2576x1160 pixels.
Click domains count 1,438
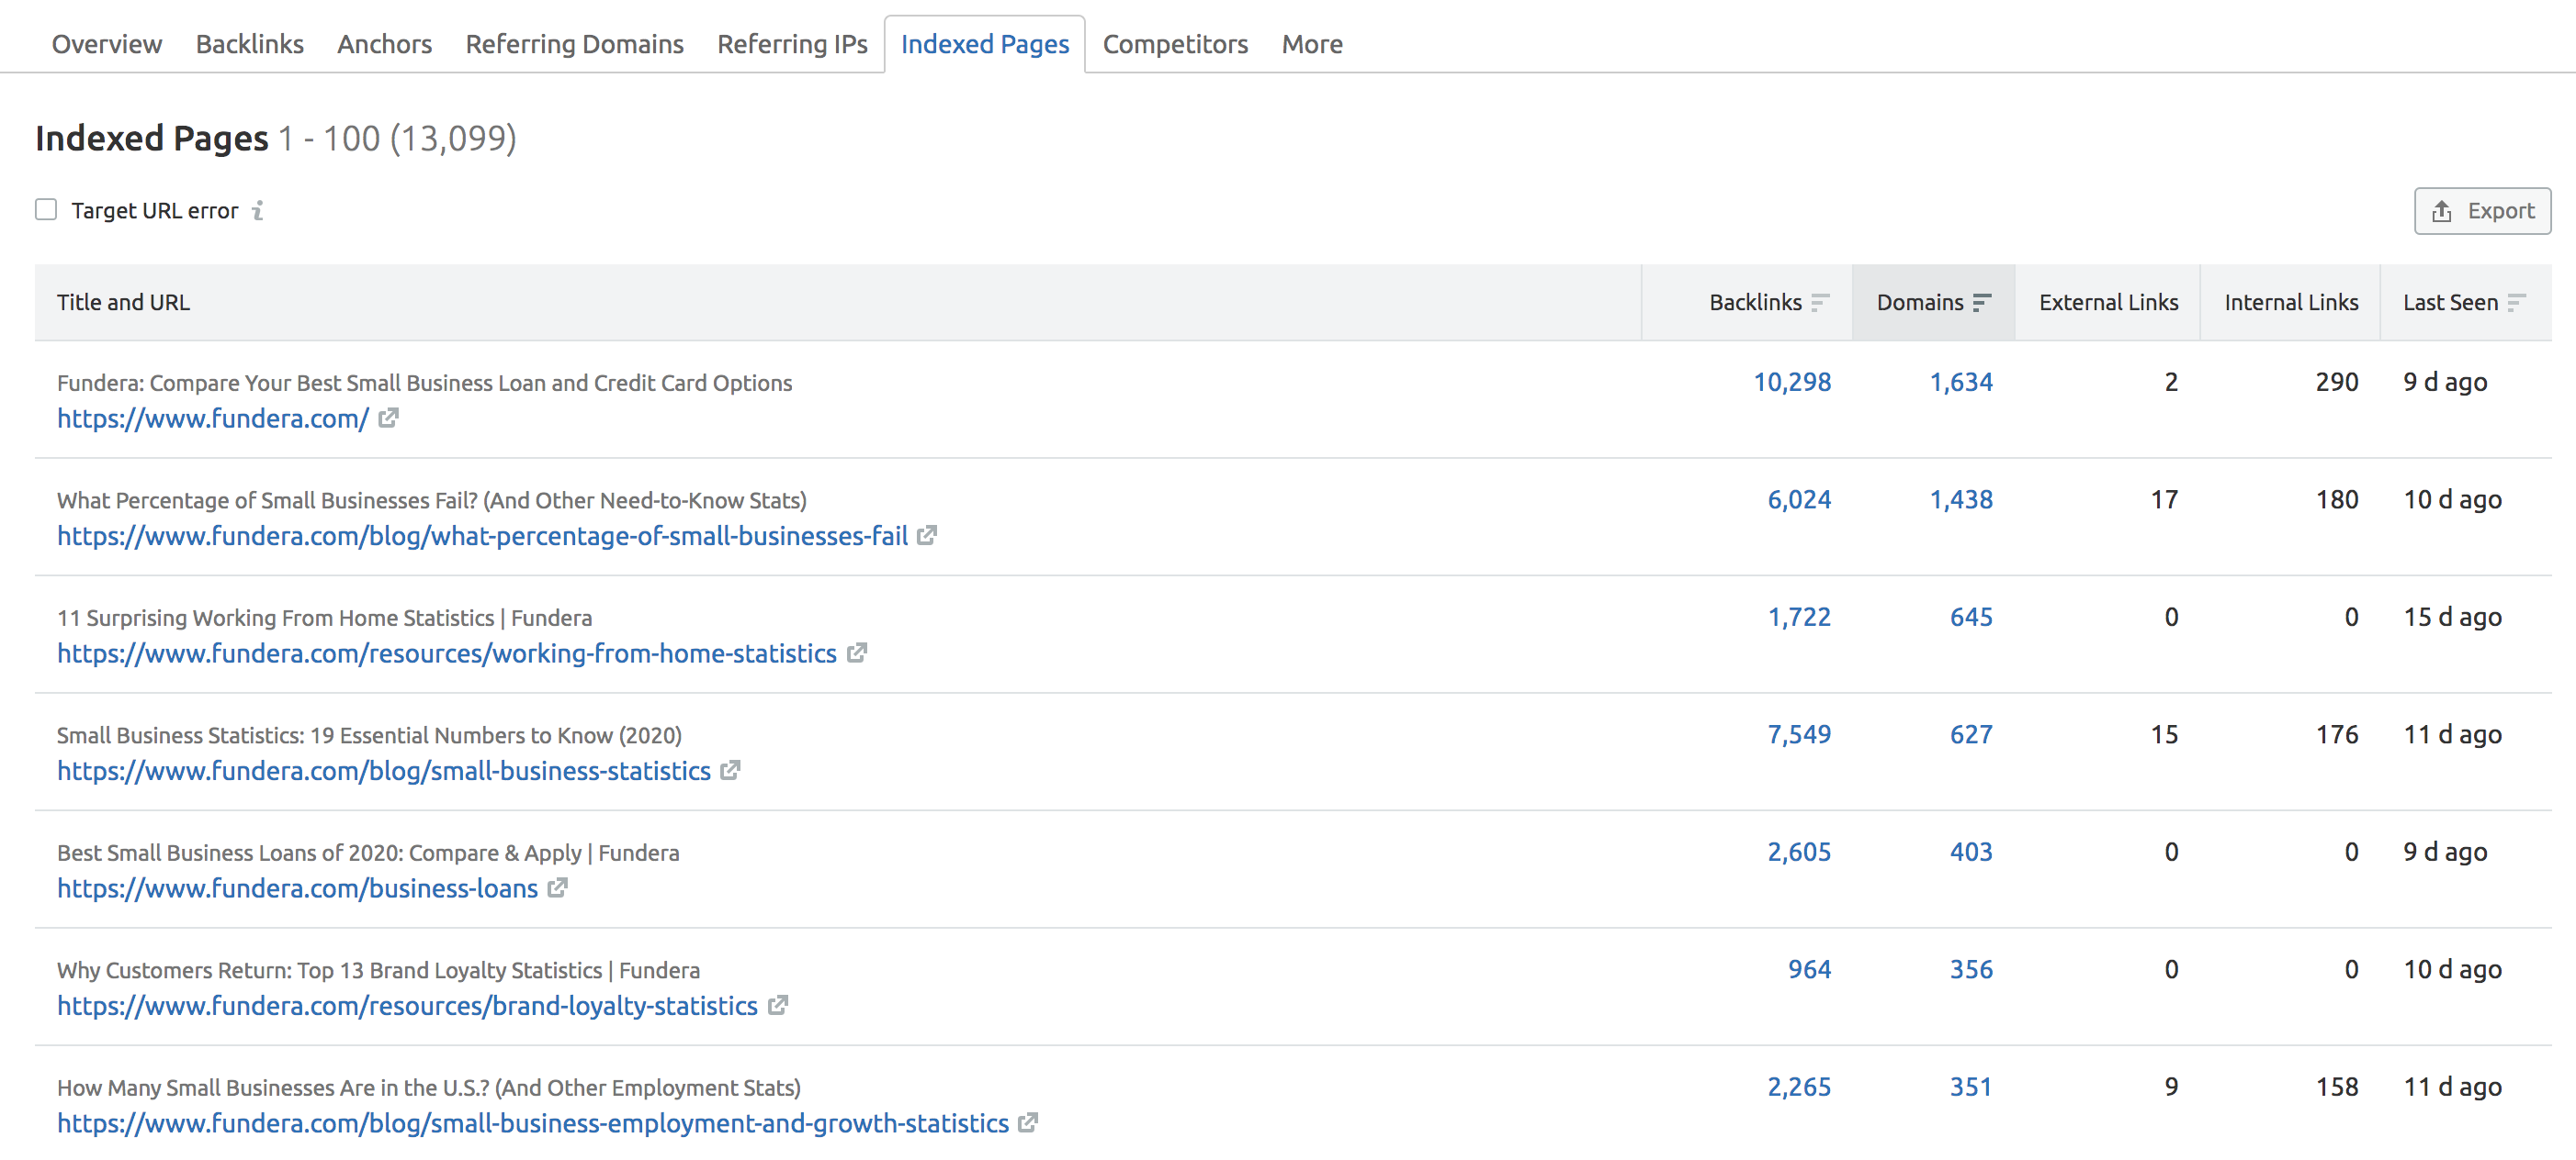point(1961,499)
